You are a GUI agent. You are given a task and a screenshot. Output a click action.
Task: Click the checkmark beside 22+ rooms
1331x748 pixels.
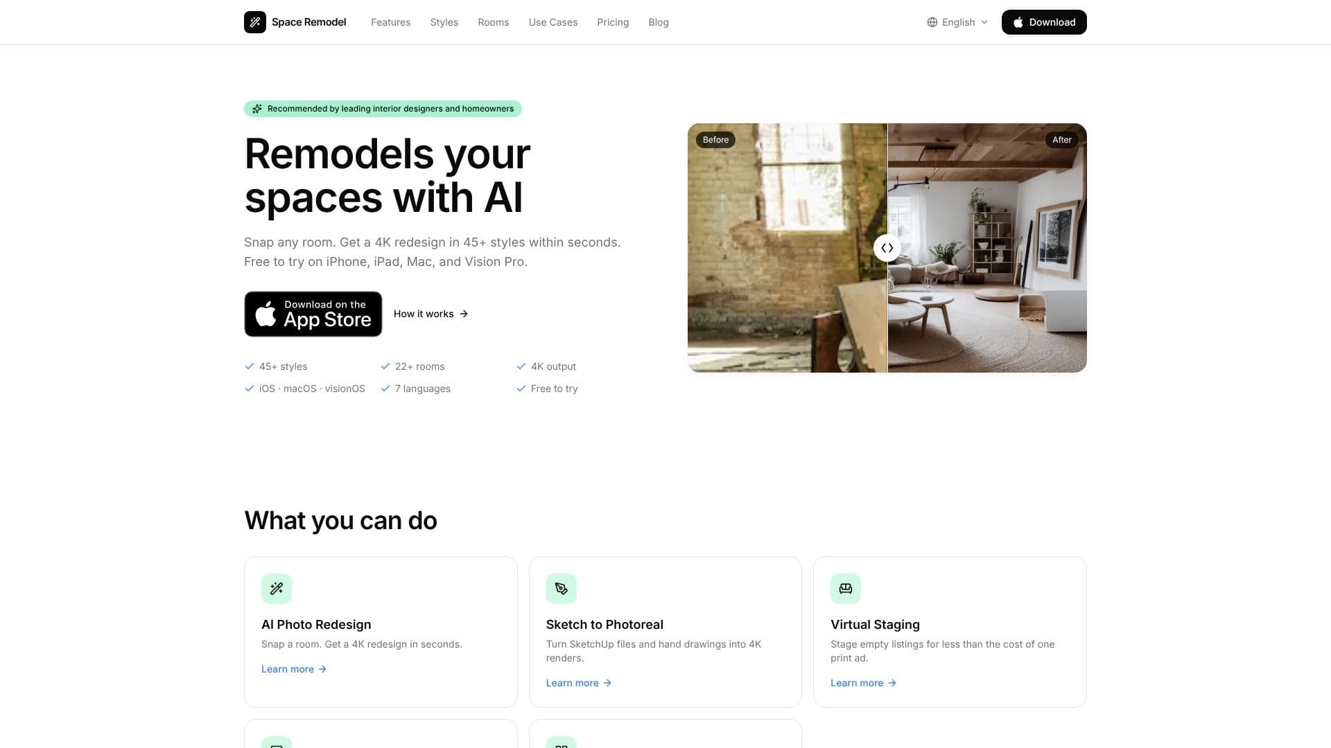click(x=385, y=366)
